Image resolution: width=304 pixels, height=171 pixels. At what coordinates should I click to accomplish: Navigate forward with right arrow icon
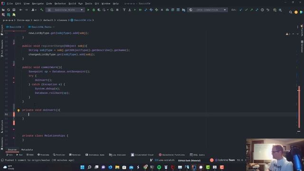point(26,9)
